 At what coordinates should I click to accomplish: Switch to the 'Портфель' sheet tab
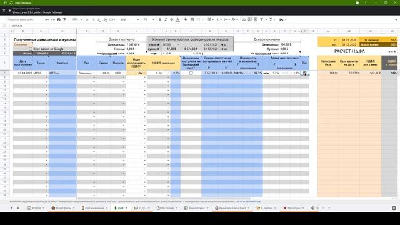(x=62, y=208)
